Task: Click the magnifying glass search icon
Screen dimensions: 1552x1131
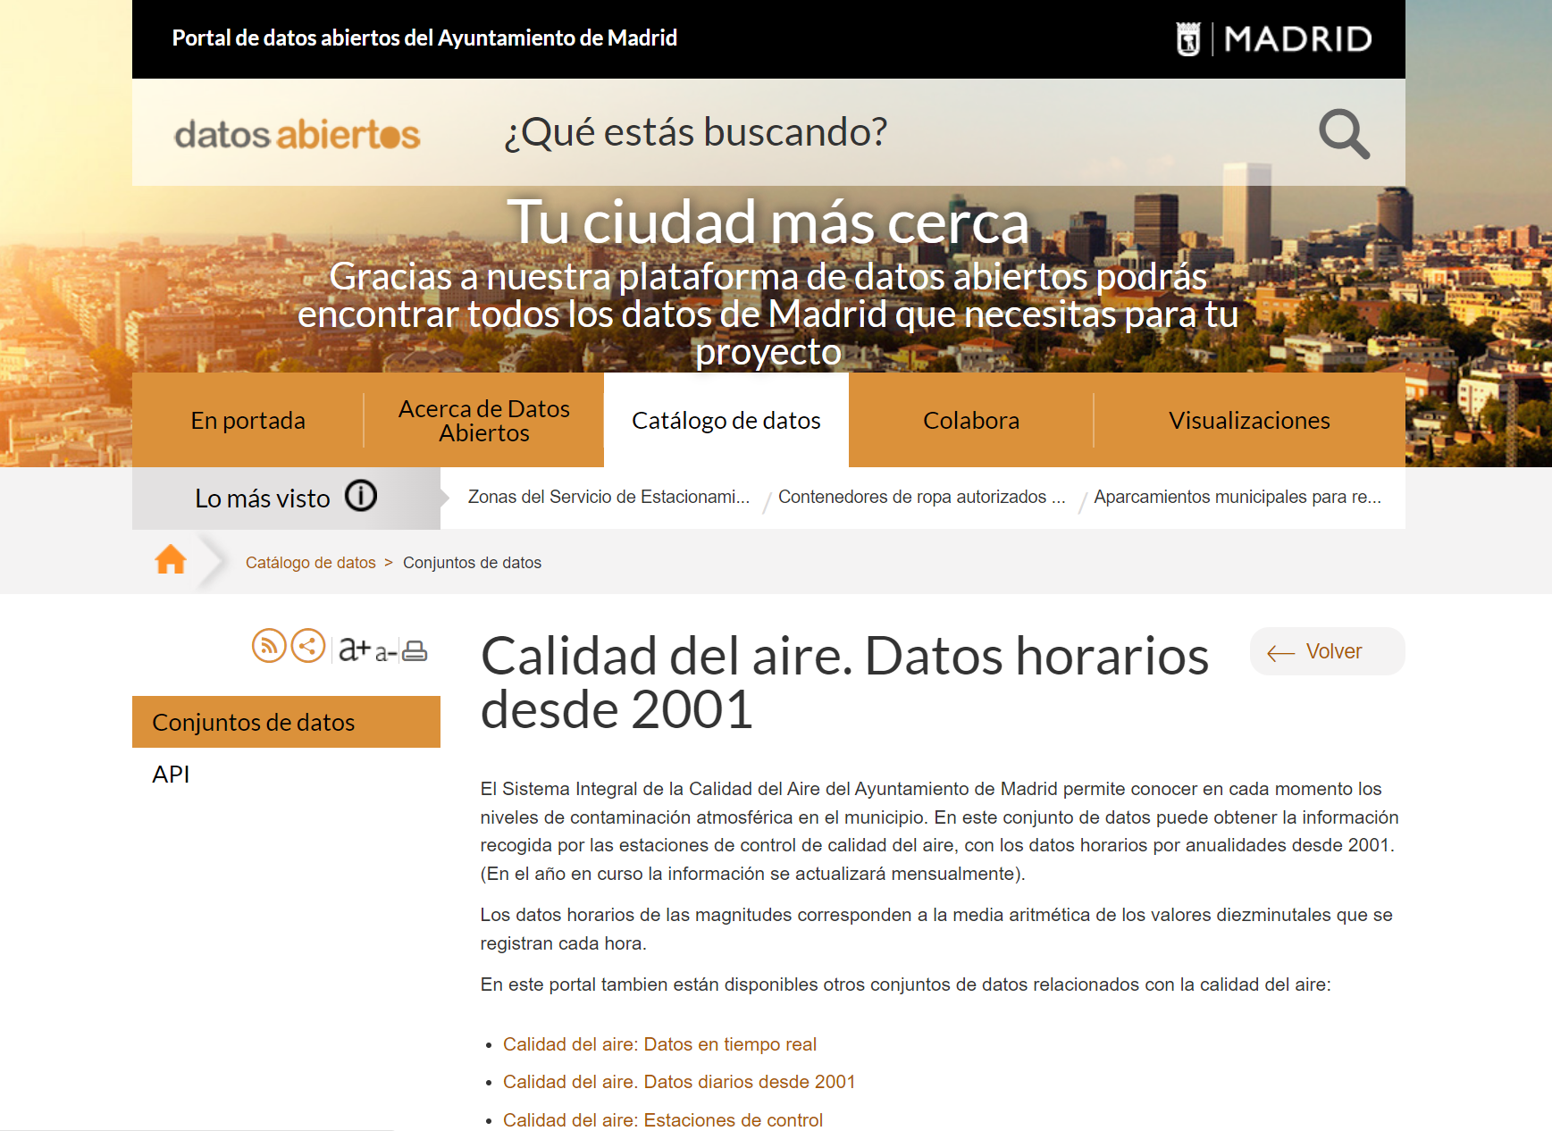Action: 1343,134
